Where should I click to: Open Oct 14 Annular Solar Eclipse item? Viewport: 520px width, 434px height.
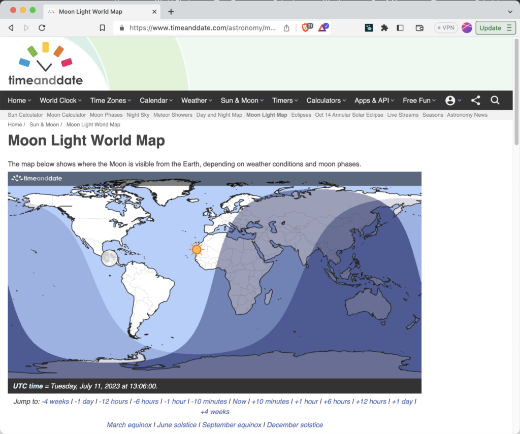(x=349, y=115)
